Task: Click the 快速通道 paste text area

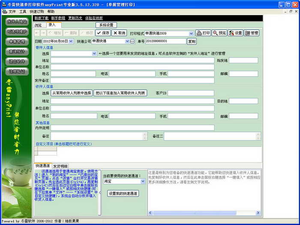Action: (204, 190)
